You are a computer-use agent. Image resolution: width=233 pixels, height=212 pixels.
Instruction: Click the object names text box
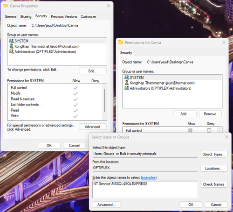[145, 189]
